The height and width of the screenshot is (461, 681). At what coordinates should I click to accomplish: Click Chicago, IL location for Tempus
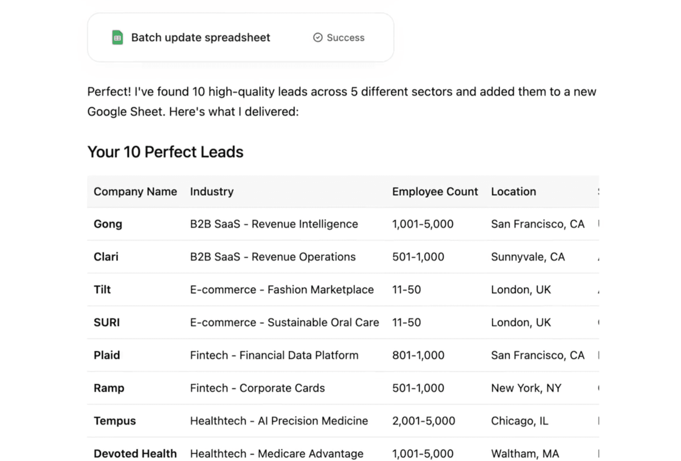[519, 421]
